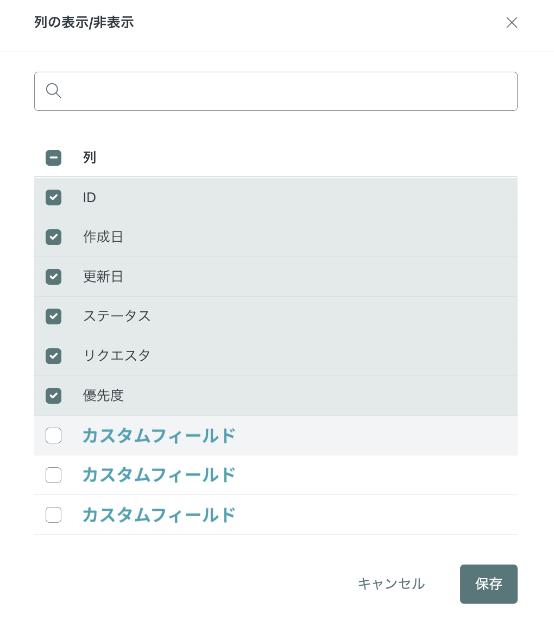The width and height of the screenshot is (554, 633).
Task: Toggle the select-all 列 header checkbox
Action: pos(54,158)
